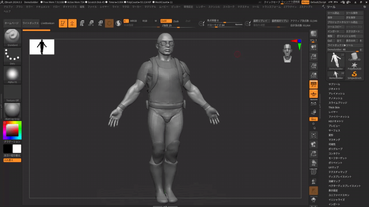The height and width of the screenshot is (207, 369).
Task: Toggle the A auto-mode button
Action: pos(126,21)
